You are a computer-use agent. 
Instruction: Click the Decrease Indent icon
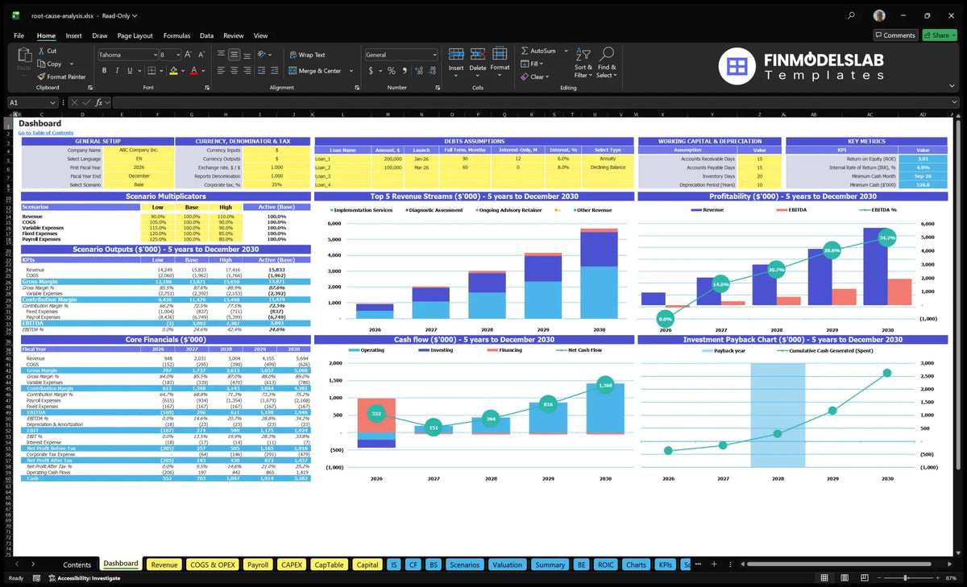point(261,71)
